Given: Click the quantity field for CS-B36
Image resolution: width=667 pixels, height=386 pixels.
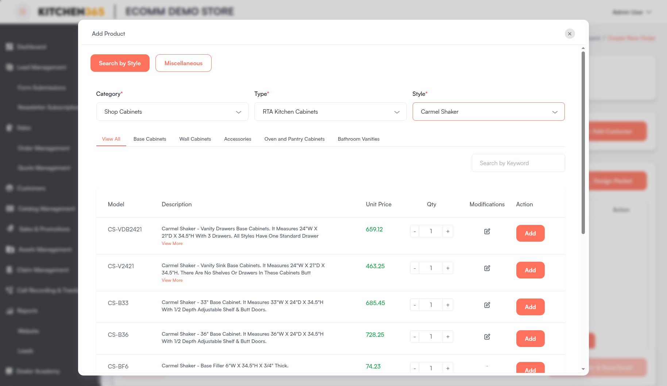Looking at the screenshot, I should pyautogui.click(x=431, y=337).
